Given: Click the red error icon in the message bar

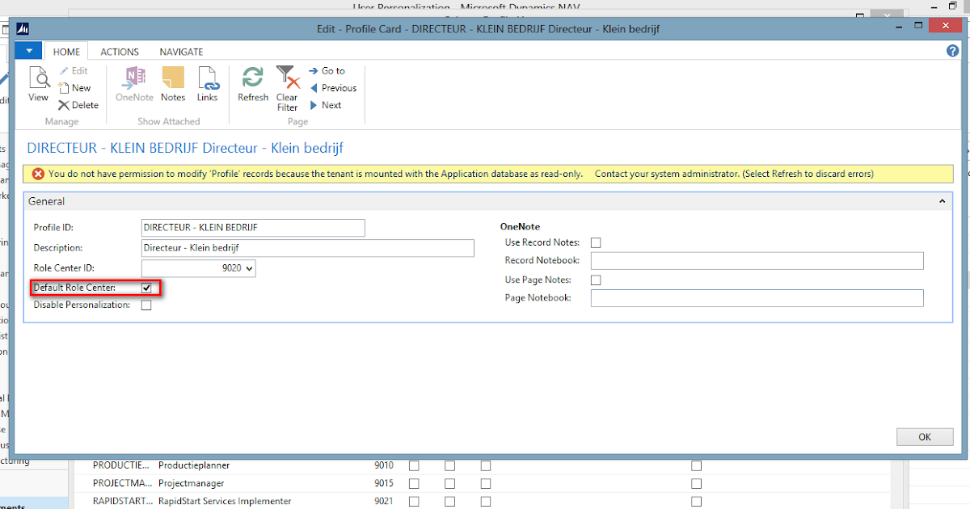Looking at the screenshot, I should pos(38,174).
